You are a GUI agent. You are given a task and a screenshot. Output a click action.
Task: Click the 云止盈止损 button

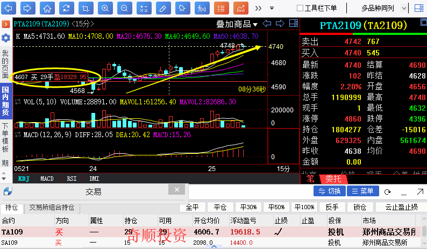pos(401,207)
